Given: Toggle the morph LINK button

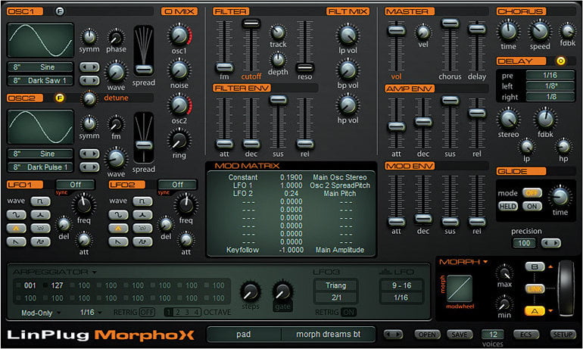Looking at the screenshot, I should coord(535,288).
